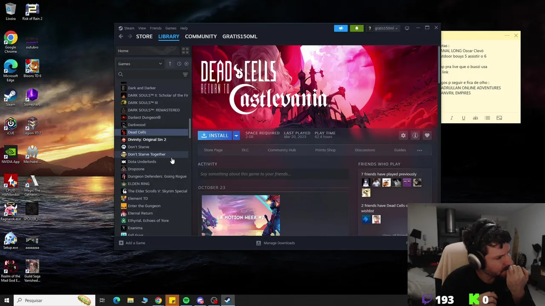
Task: Click sticky note underline icon
Action: point(463,118)
